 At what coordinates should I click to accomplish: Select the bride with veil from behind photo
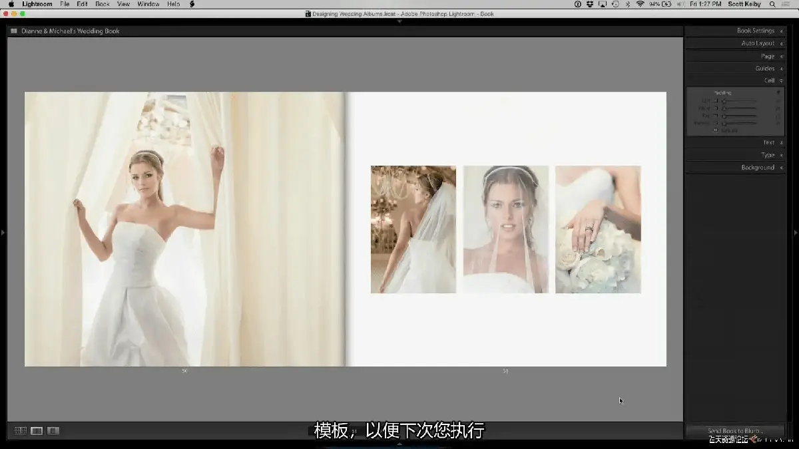pos(413,229)
